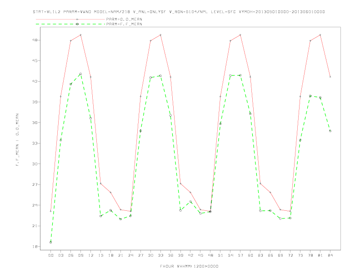
Task: Click x-axis tick label 81
Action: (320, 255)
